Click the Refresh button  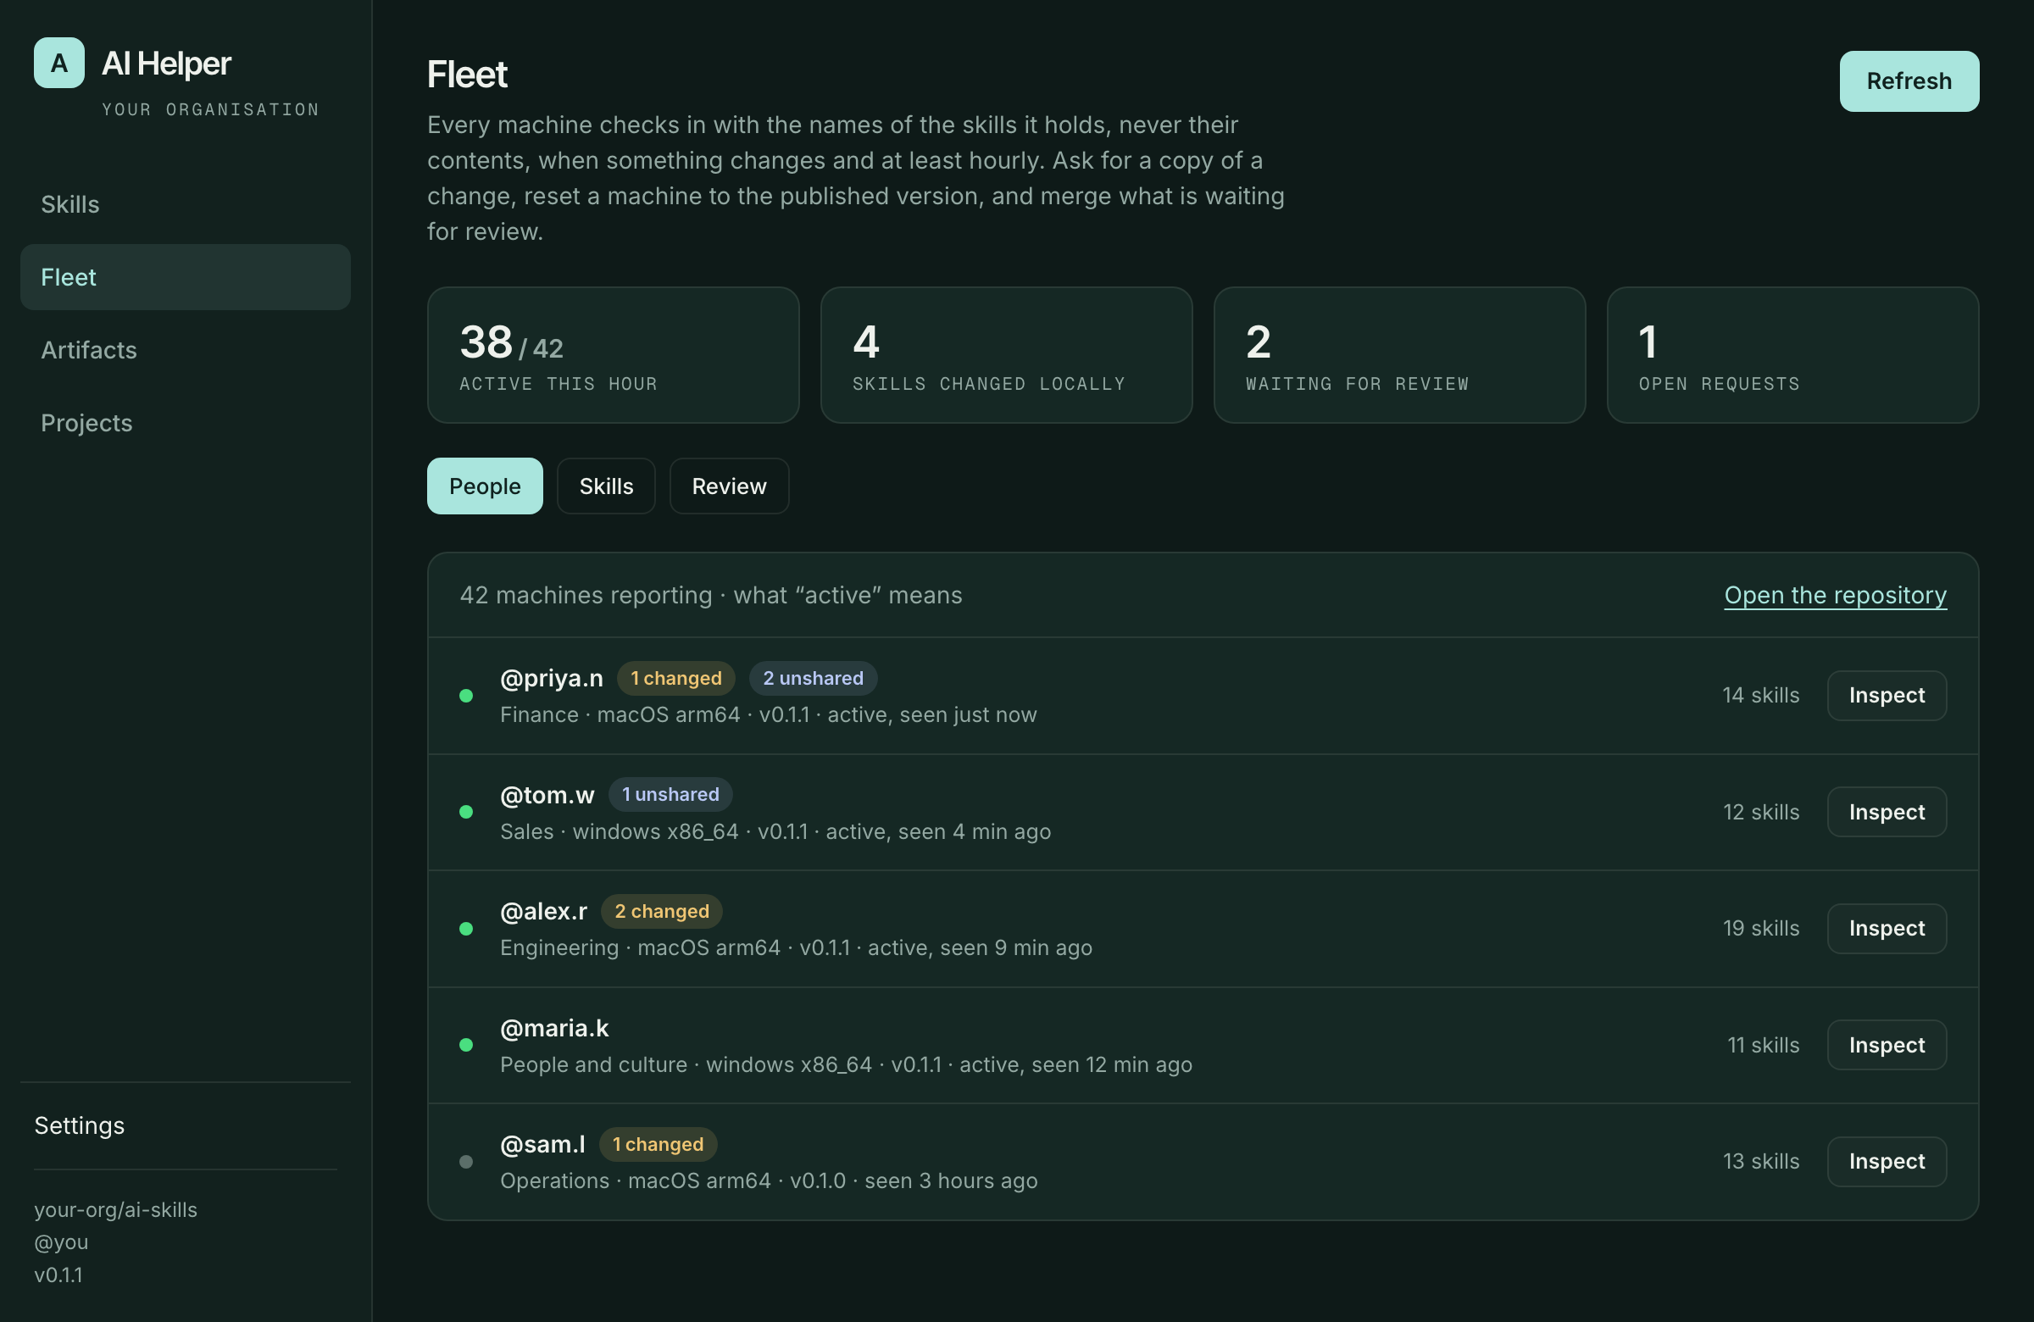(1909, 81)
